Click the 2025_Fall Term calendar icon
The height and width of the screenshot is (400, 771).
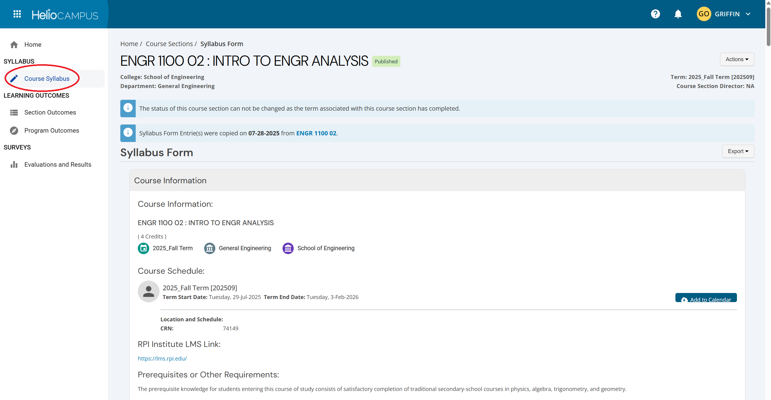pos(144,248)
